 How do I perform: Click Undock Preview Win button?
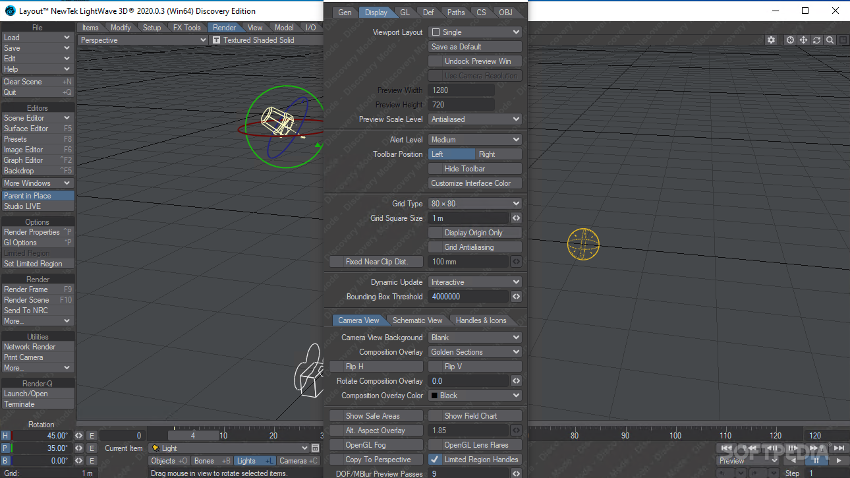[x=474, y=61]
